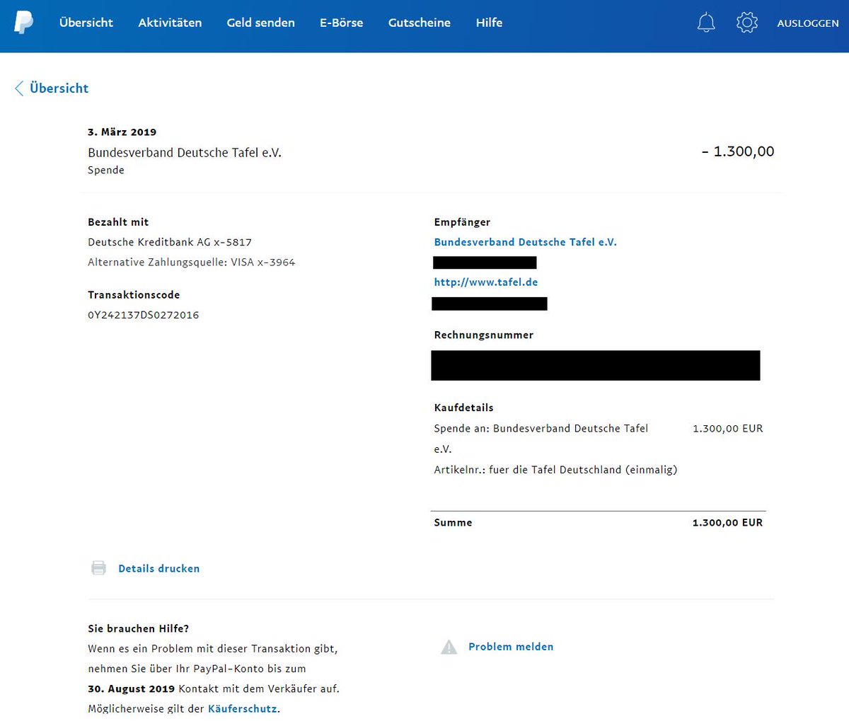849x721 pixels.
Task: Open the Käuferschutz link
Action: click(243, 708)
